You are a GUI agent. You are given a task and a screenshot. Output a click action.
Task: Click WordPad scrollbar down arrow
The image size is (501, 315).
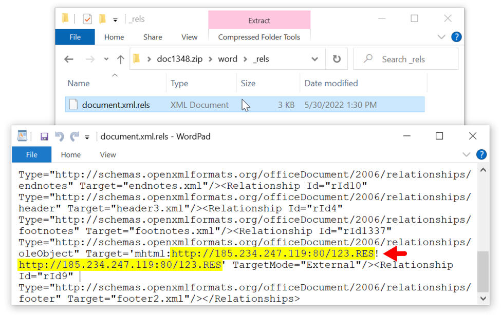483,299
